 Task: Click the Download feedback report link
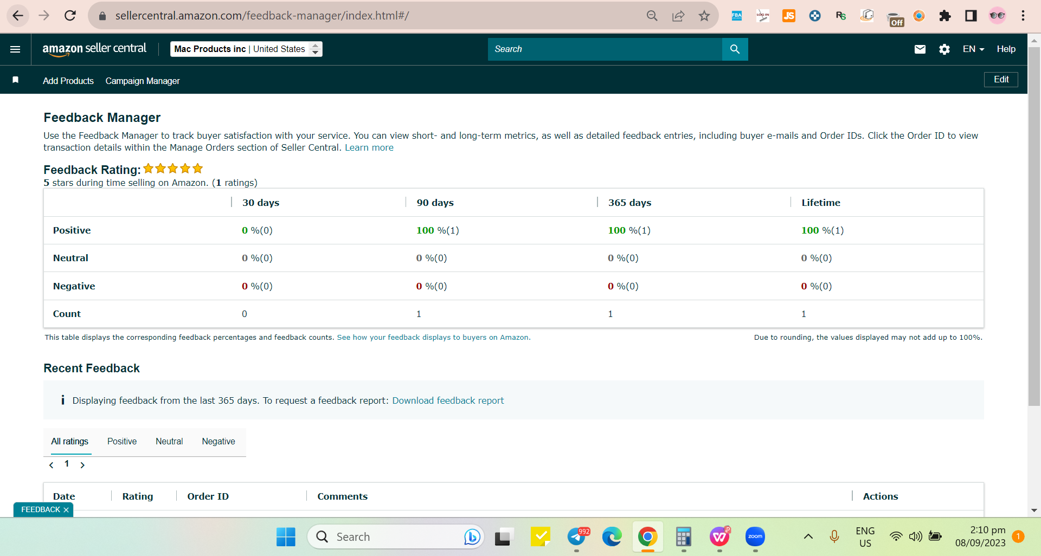coord(448,400)
